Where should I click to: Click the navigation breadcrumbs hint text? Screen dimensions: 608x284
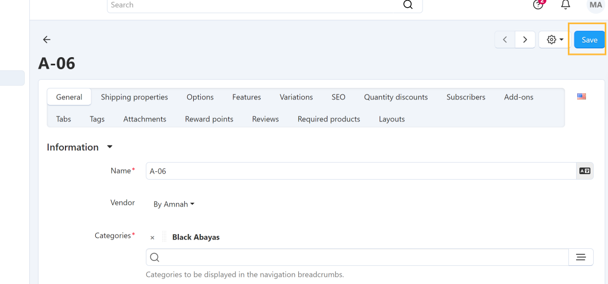point(245,275)
